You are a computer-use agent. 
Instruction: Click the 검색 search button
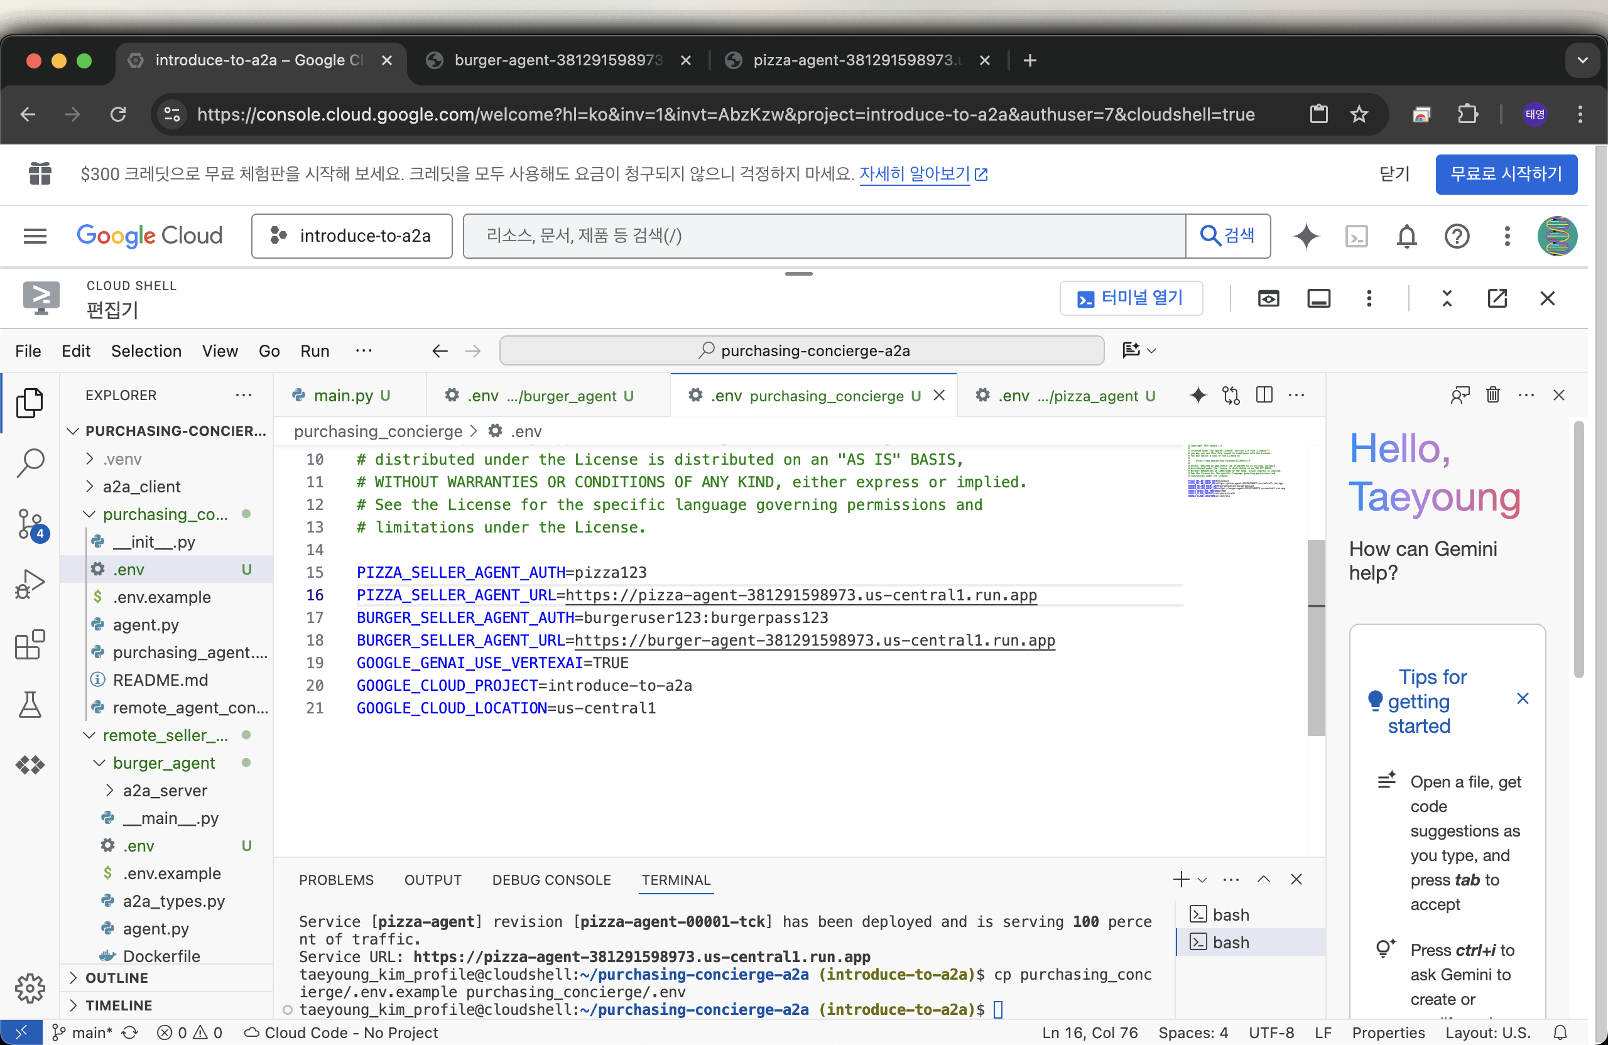(1227, 236)
